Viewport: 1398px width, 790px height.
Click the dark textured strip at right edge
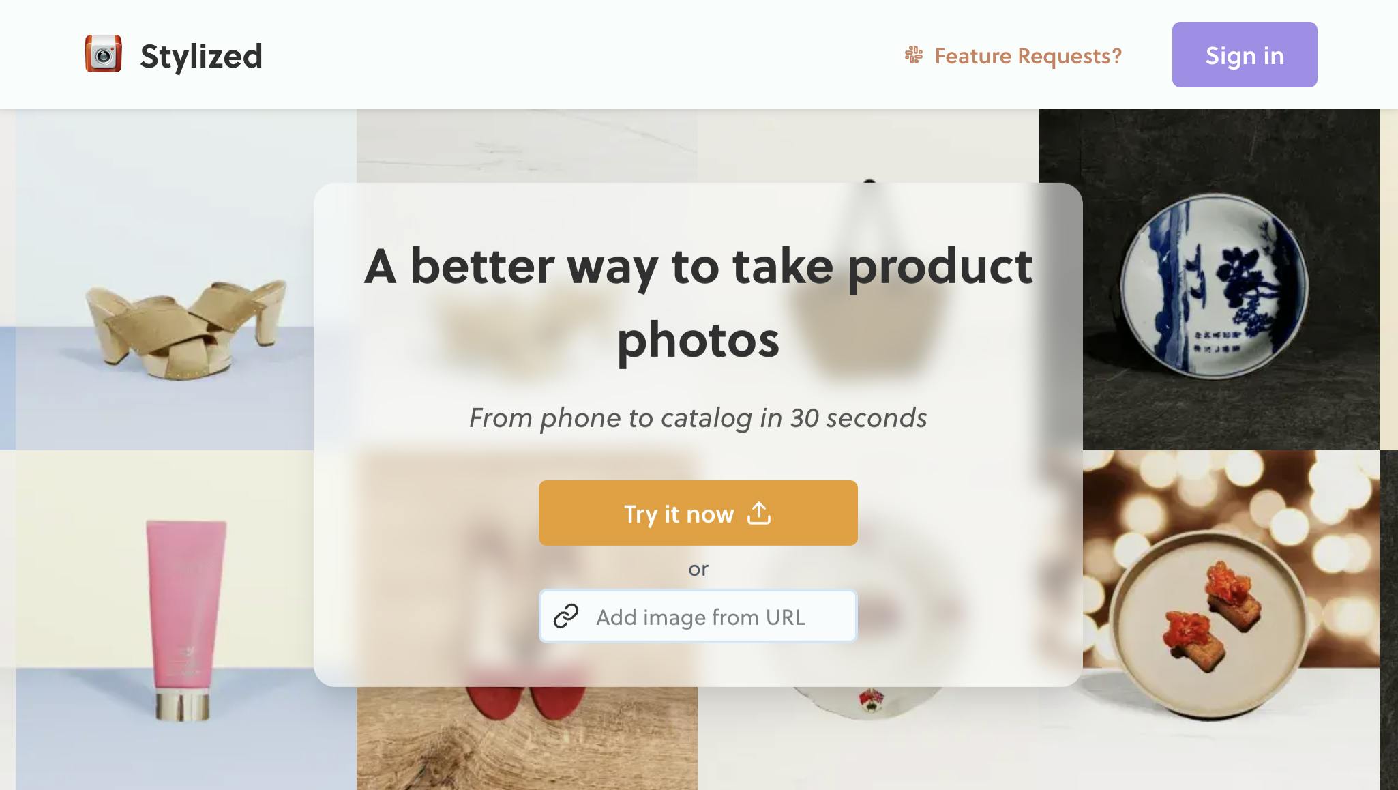click(x=1388, y=620)
